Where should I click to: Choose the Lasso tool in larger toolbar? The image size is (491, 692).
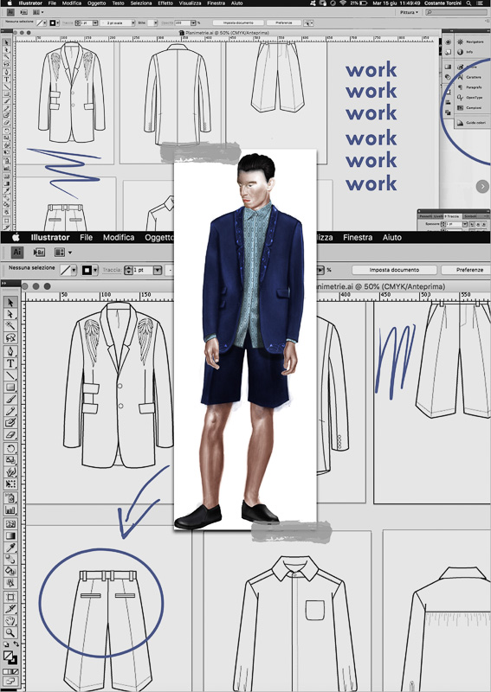(10, 338)
